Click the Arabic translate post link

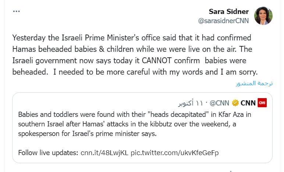click(x=254, y=83)
